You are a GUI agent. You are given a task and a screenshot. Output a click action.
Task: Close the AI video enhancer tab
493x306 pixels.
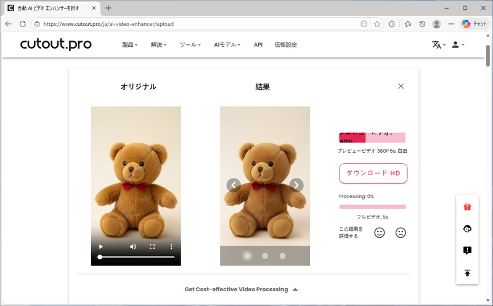coord(94,8)
